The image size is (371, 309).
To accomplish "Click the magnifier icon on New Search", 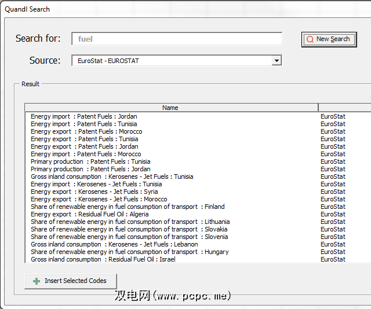I will [310, 39].
